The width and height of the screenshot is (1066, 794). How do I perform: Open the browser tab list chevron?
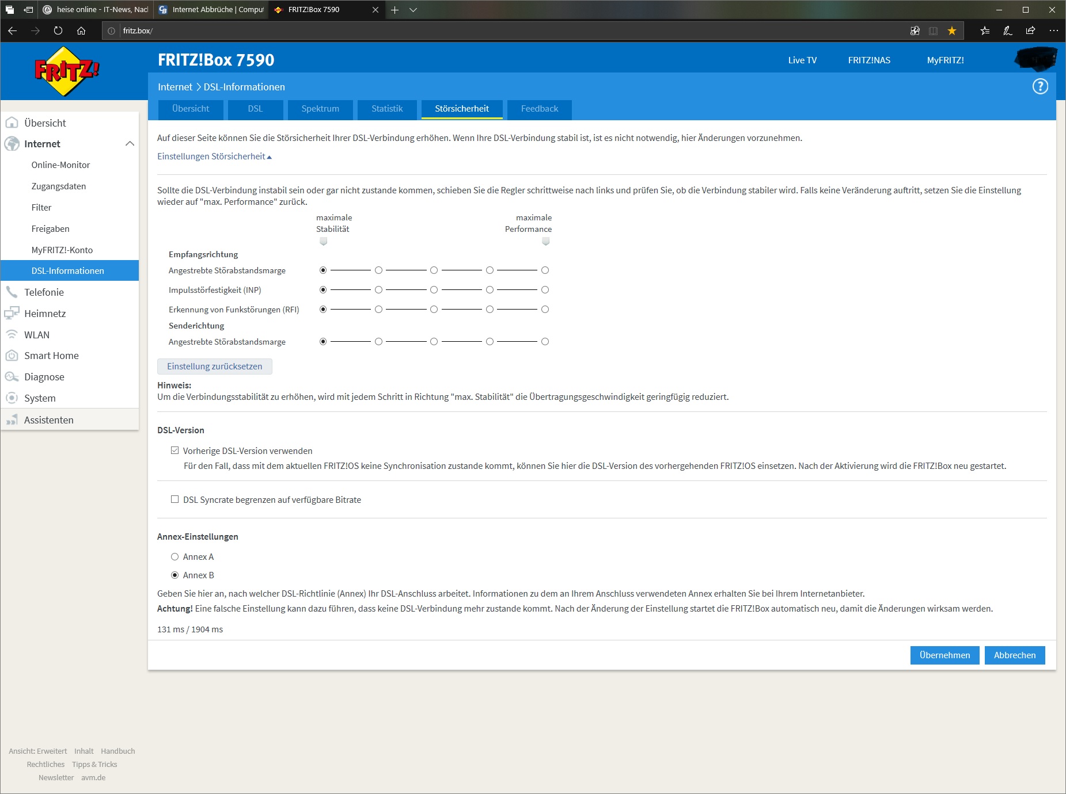[x=413, y=10]
